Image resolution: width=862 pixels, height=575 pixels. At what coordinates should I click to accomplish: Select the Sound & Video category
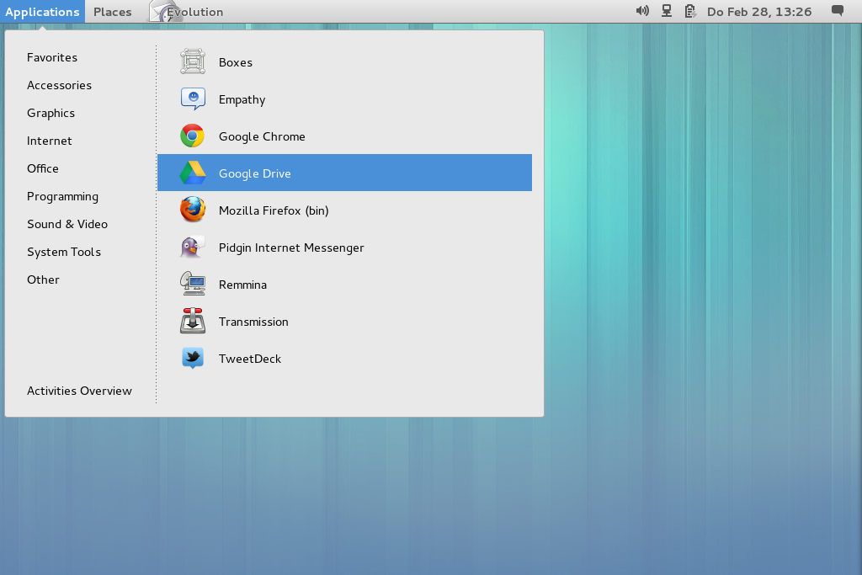click(67, 224)
